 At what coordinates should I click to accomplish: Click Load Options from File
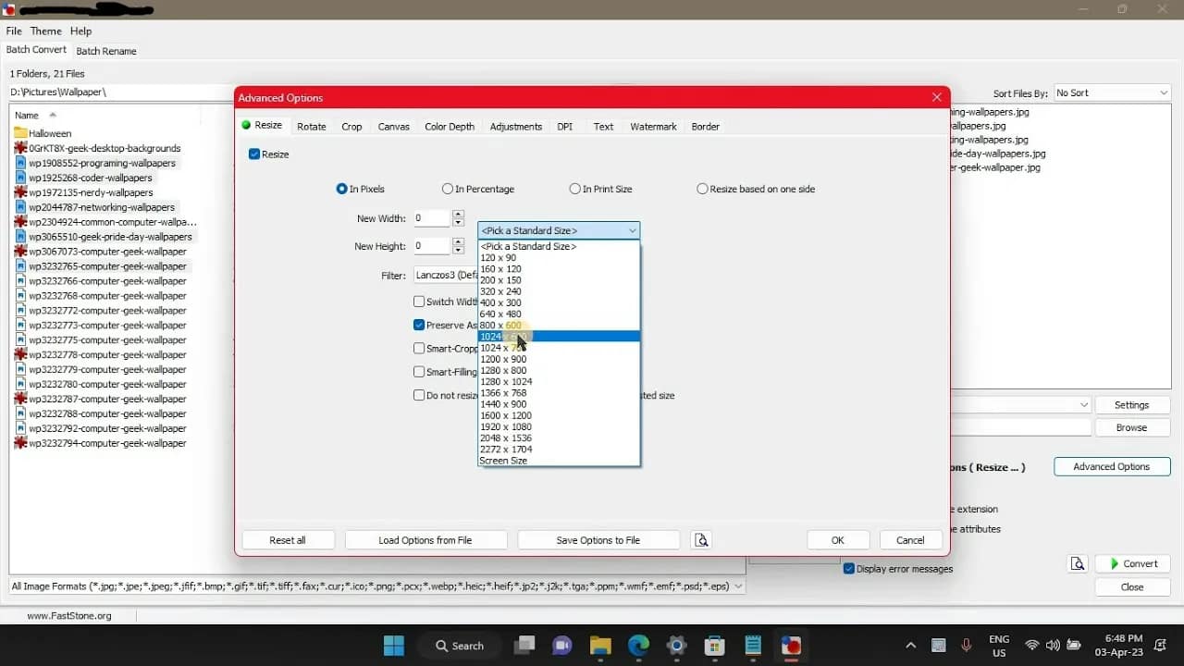425,539
